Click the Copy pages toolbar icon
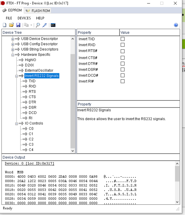Screen dimensions: 185x215 [26, 25]
